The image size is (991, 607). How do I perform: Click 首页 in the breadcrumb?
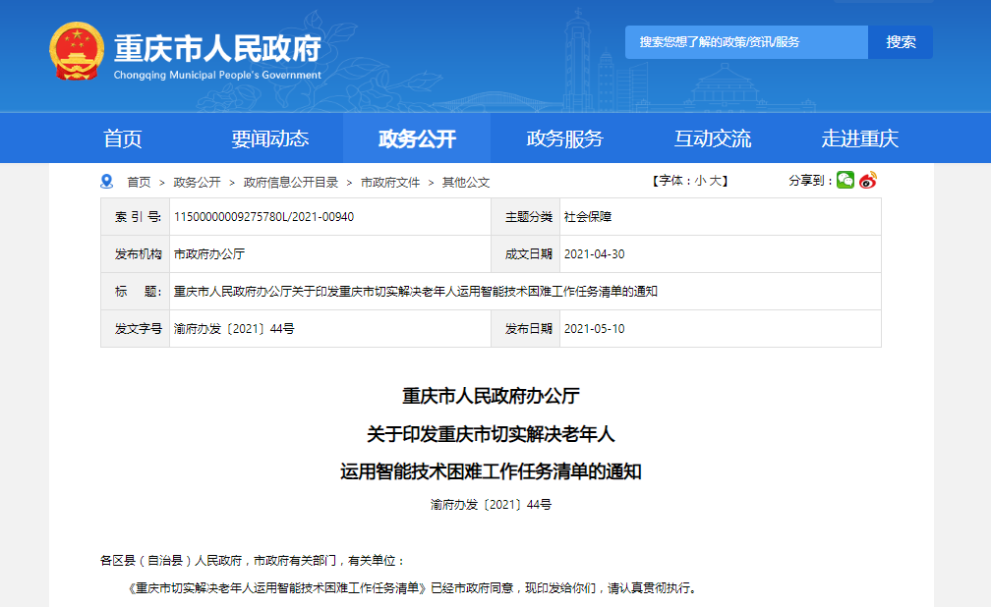(139, 182)
